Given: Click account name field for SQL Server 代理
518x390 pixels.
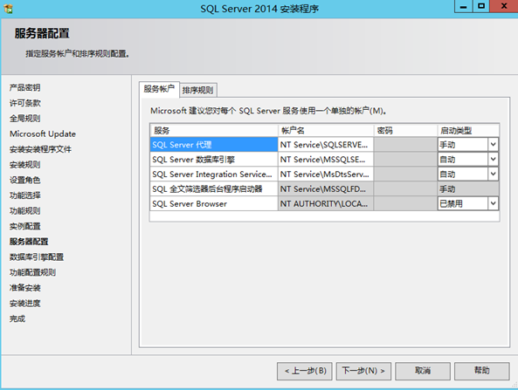Looking at the screenshot, I should (x=326, y=145).
